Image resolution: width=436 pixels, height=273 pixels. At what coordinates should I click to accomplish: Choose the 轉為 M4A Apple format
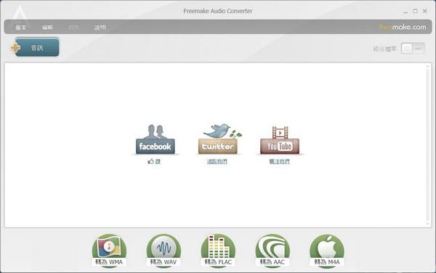(x=327, y=251)
